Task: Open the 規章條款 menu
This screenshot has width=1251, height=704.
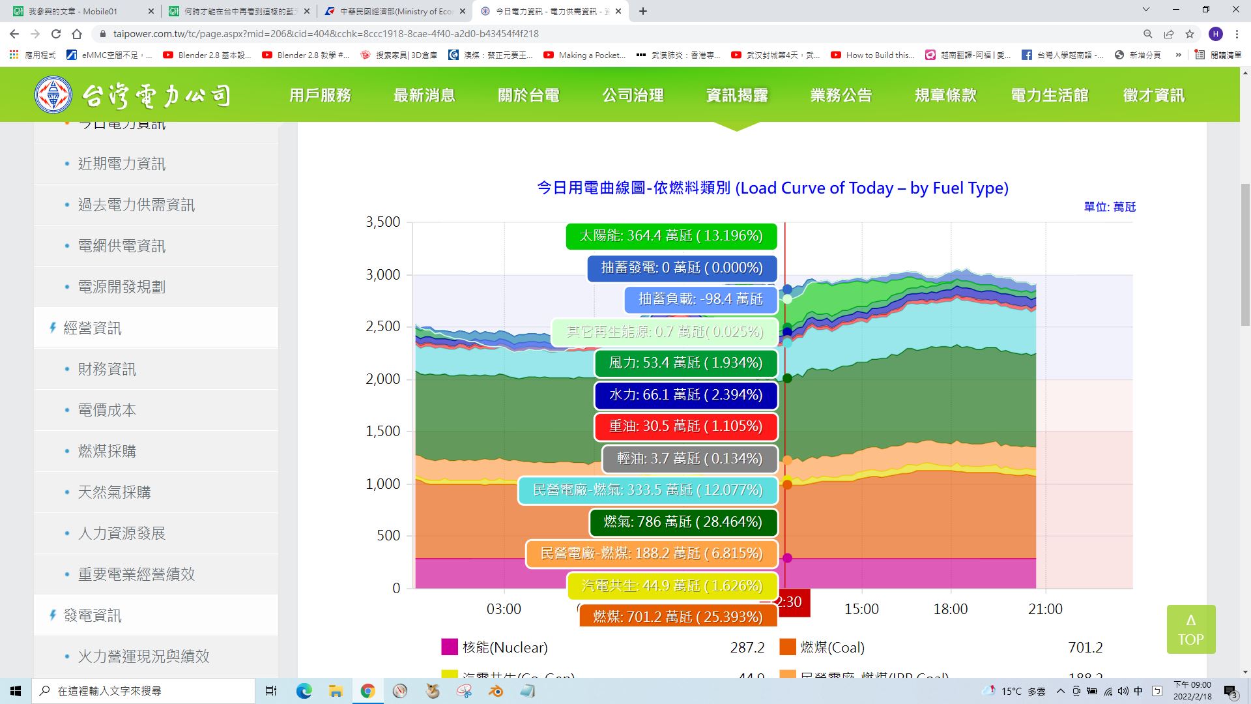Action: pyautogui.click(x=945, y=95)
